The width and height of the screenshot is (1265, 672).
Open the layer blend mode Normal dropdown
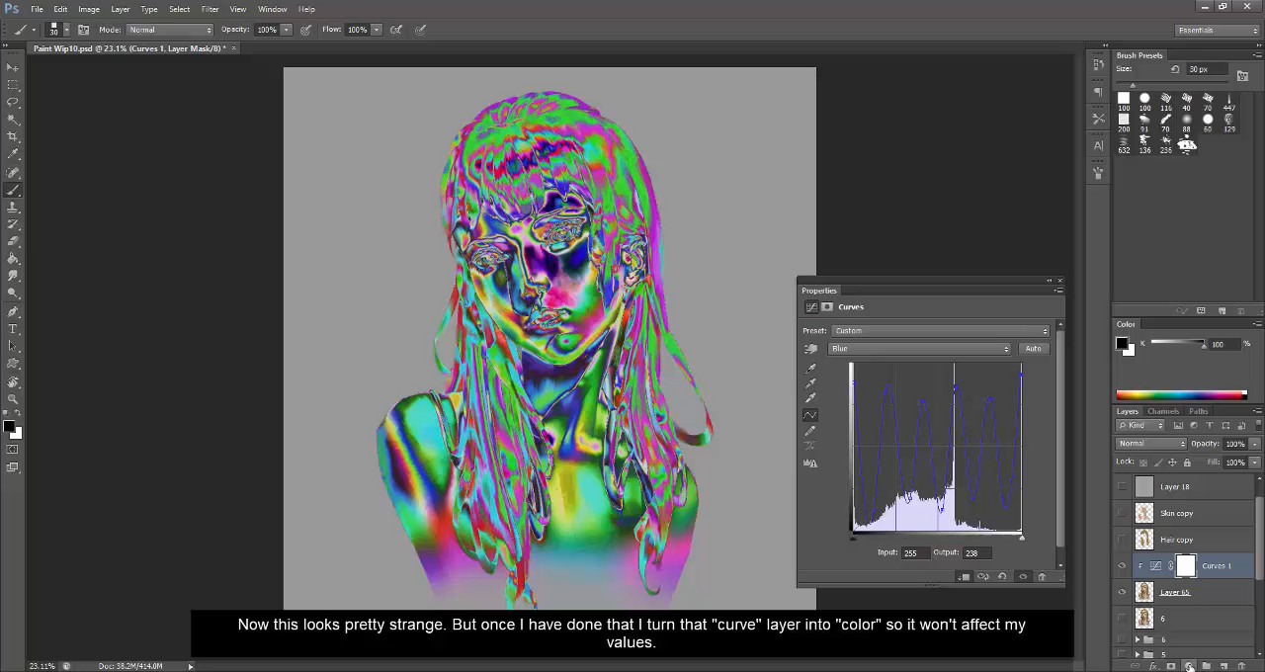pos(1150,444)
